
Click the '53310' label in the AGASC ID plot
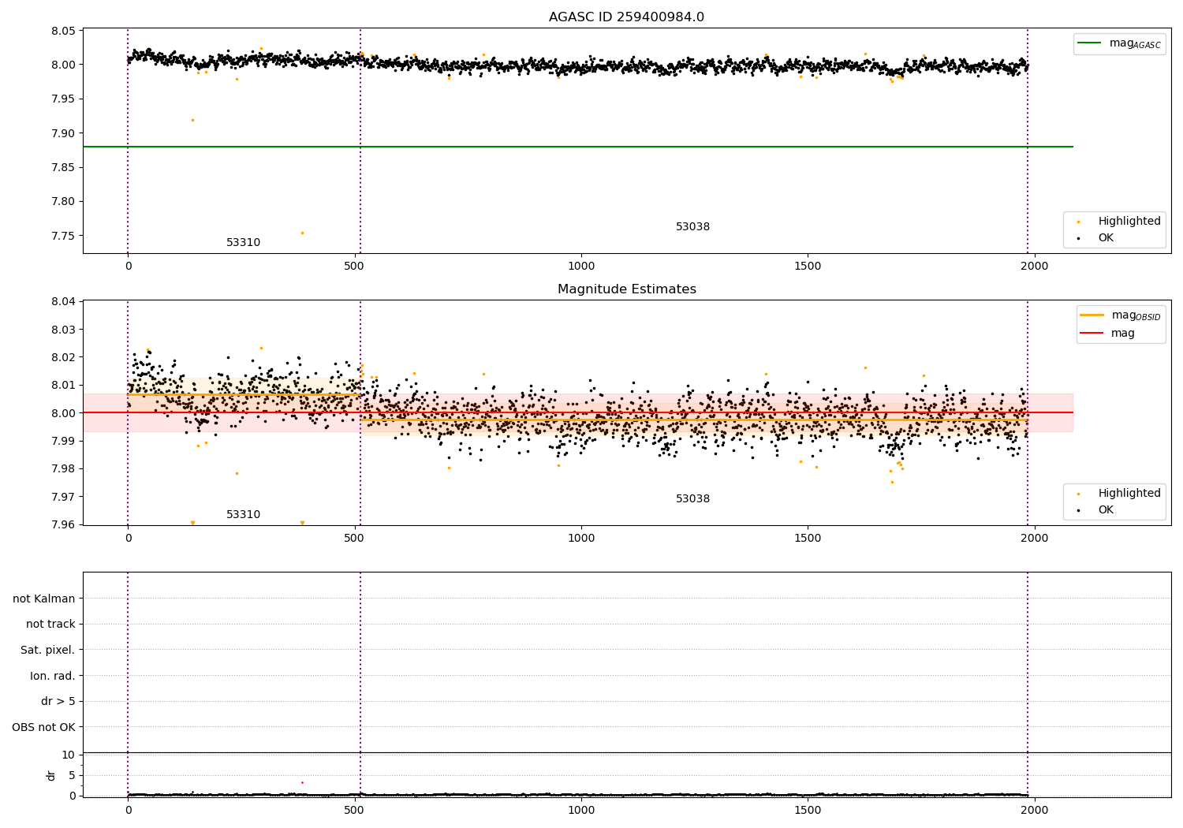243,243
